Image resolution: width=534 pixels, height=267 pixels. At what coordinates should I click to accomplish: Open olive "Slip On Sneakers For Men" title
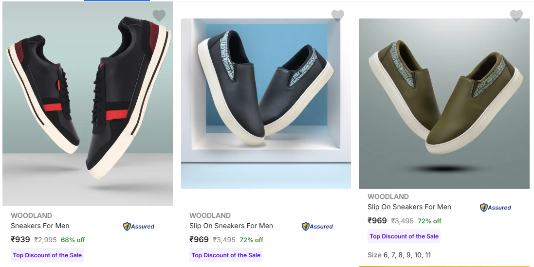tap(409, 207)
